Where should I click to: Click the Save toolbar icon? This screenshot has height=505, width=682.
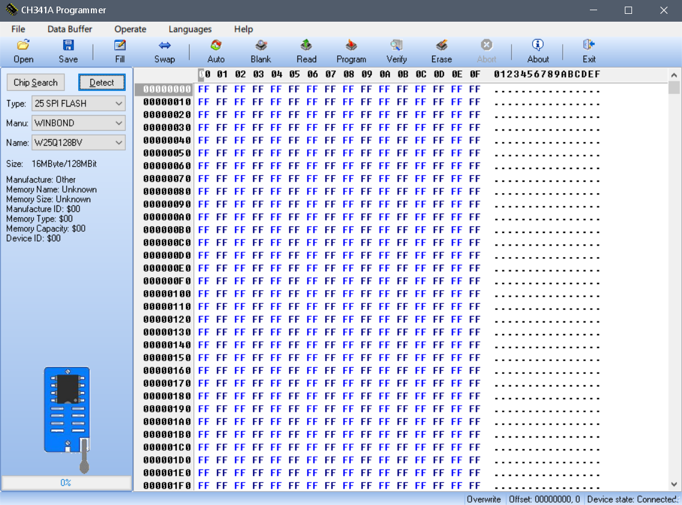tap(68, 45)
